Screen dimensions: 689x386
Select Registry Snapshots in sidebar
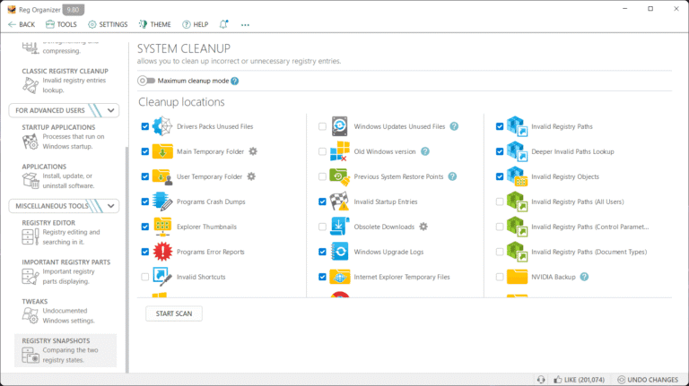pos(65,350)
